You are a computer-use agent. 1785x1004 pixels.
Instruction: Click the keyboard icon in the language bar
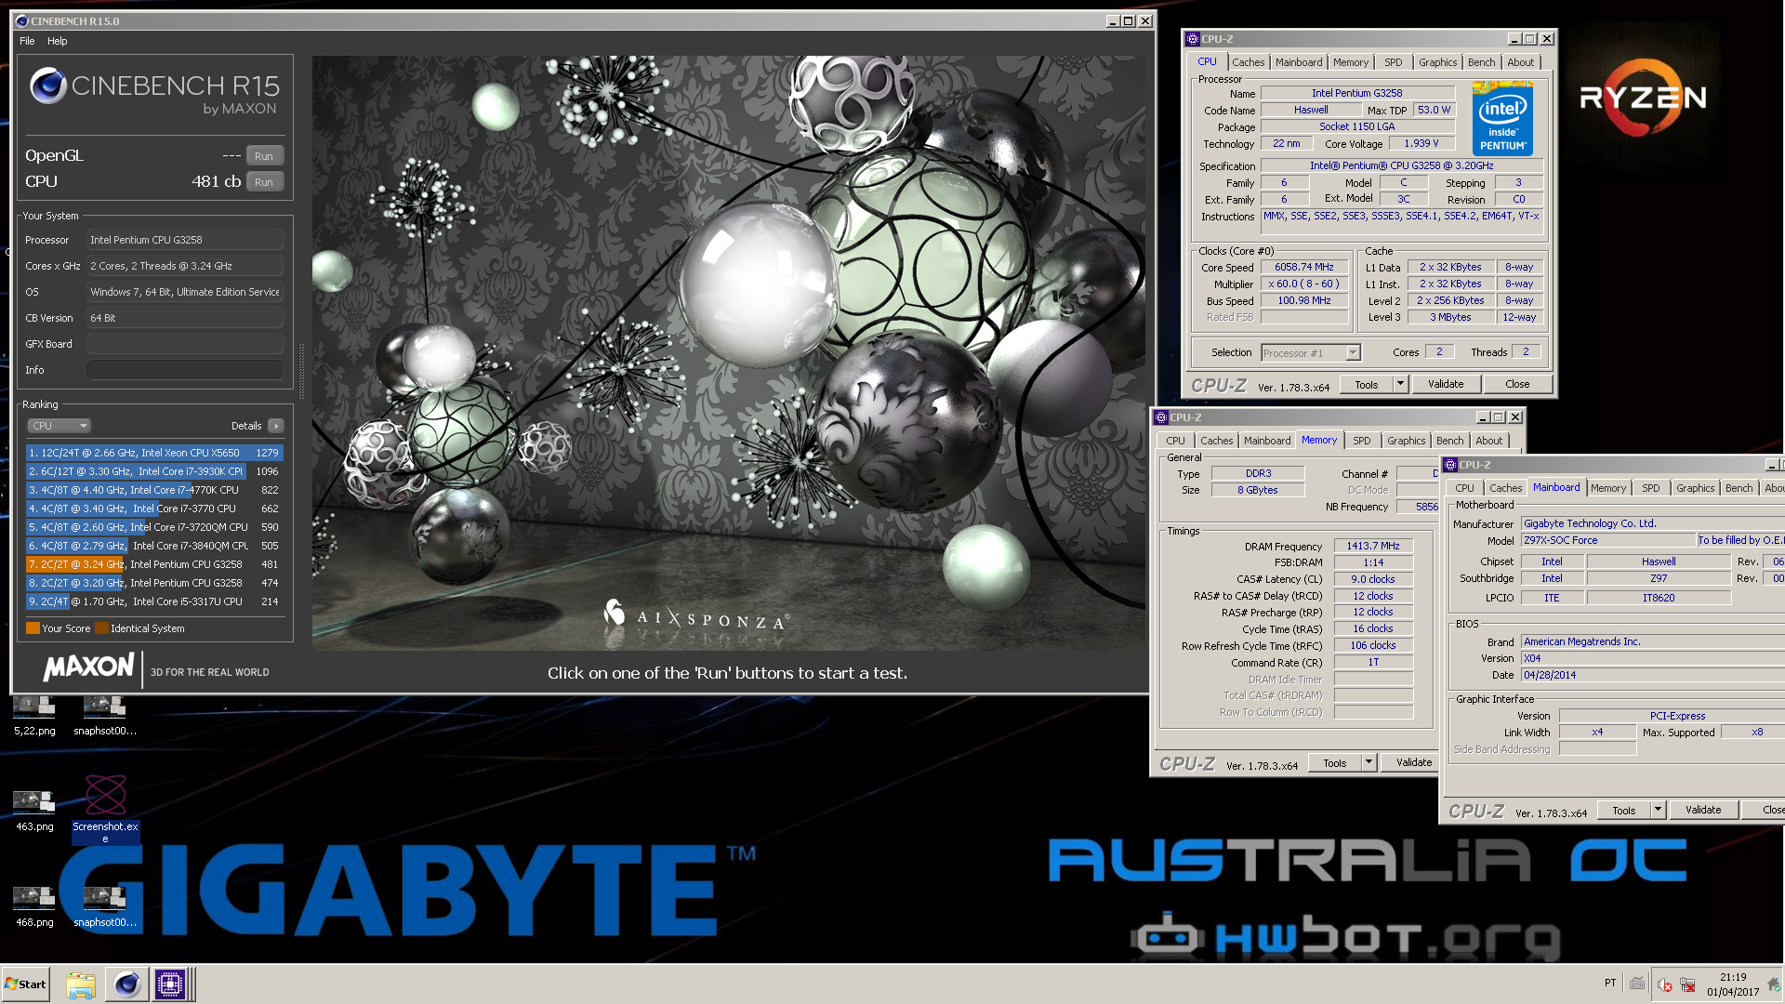click(x=1637, y=984)
